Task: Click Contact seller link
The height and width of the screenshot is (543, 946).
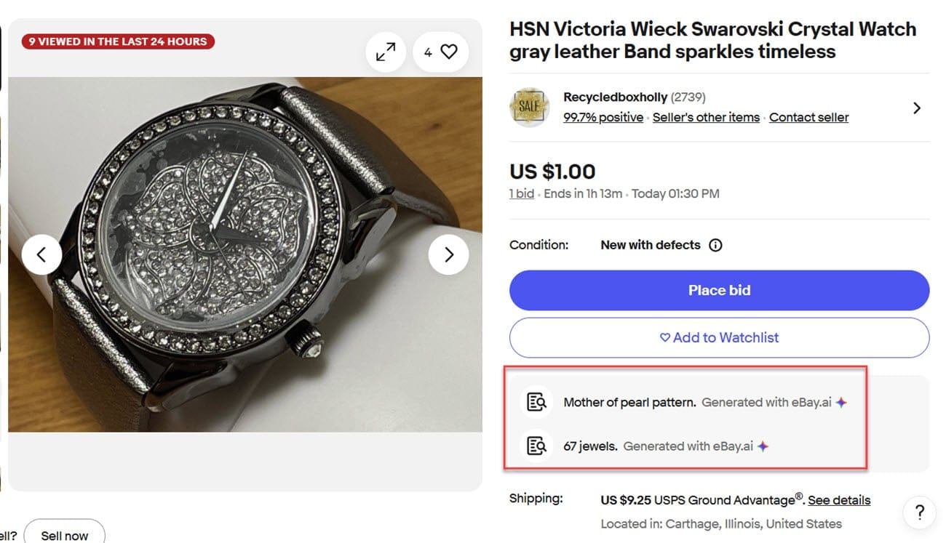Action: [808, 117]
